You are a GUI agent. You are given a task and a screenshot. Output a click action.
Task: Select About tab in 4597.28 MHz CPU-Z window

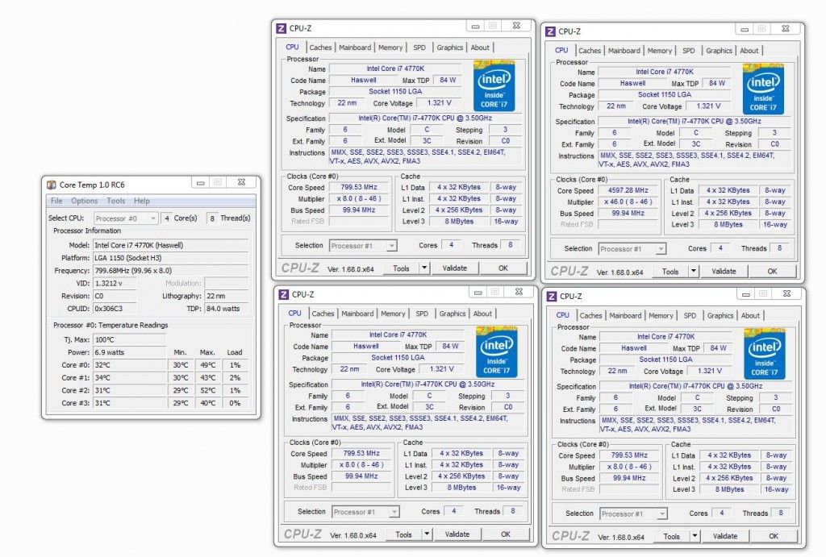click(749, 51)
